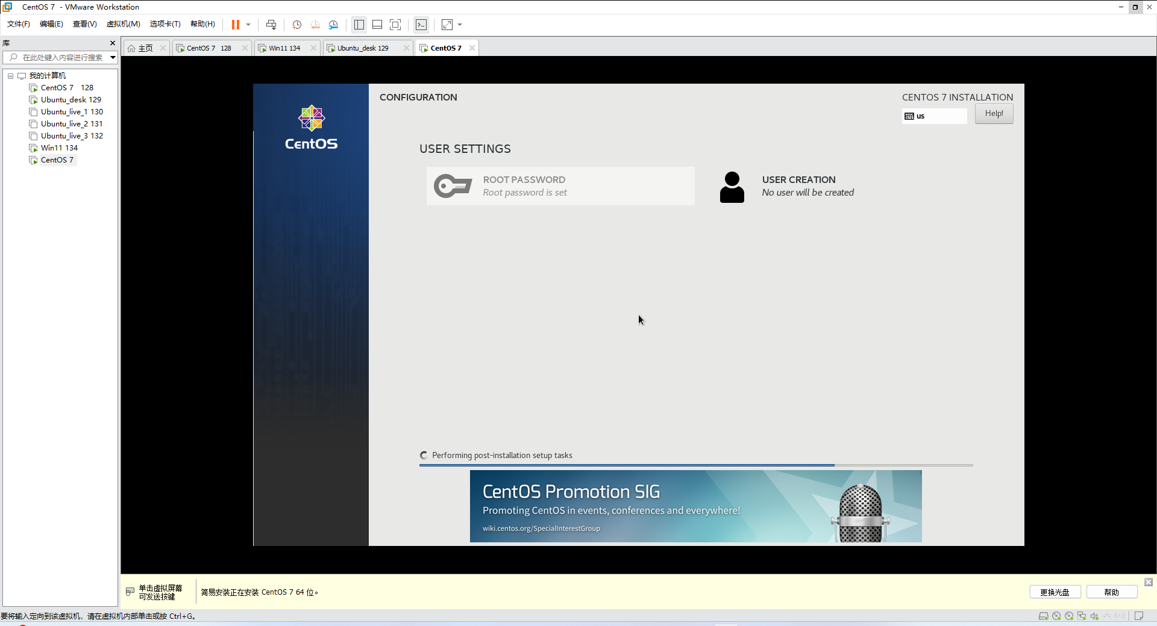Pause the running virtual machine

tap(236, 25)
